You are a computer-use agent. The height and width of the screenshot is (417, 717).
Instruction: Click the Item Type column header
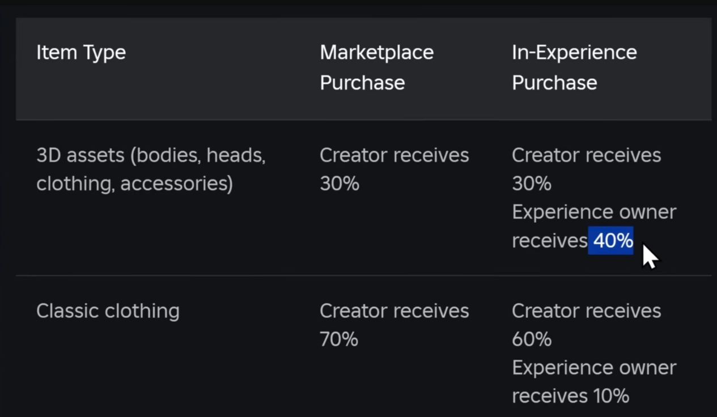click(81, 53)
